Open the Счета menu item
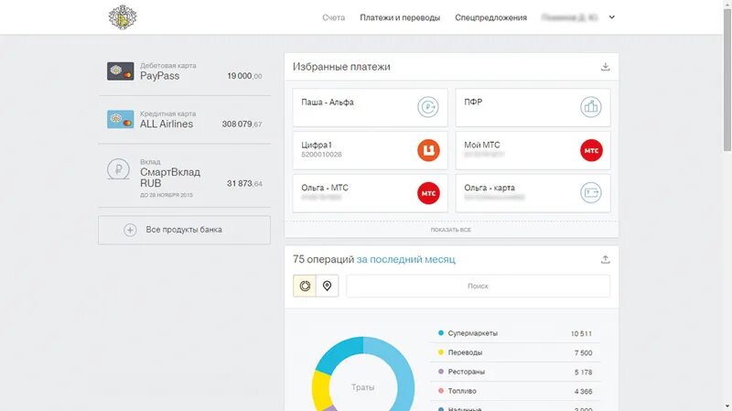This screenshot has height=411, width=732. click(x=333, y=17)
